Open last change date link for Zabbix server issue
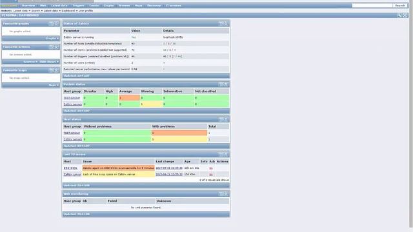 pos(169,175)
